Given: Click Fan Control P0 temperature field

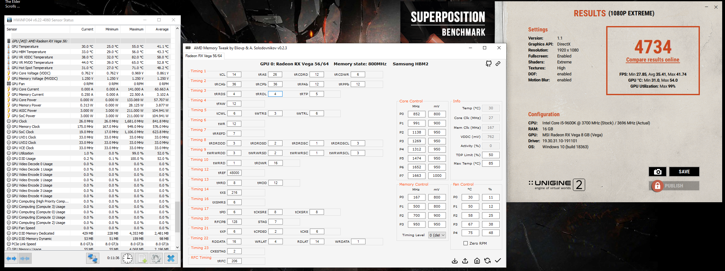Looking at the screenshot, I should [470, 197].
